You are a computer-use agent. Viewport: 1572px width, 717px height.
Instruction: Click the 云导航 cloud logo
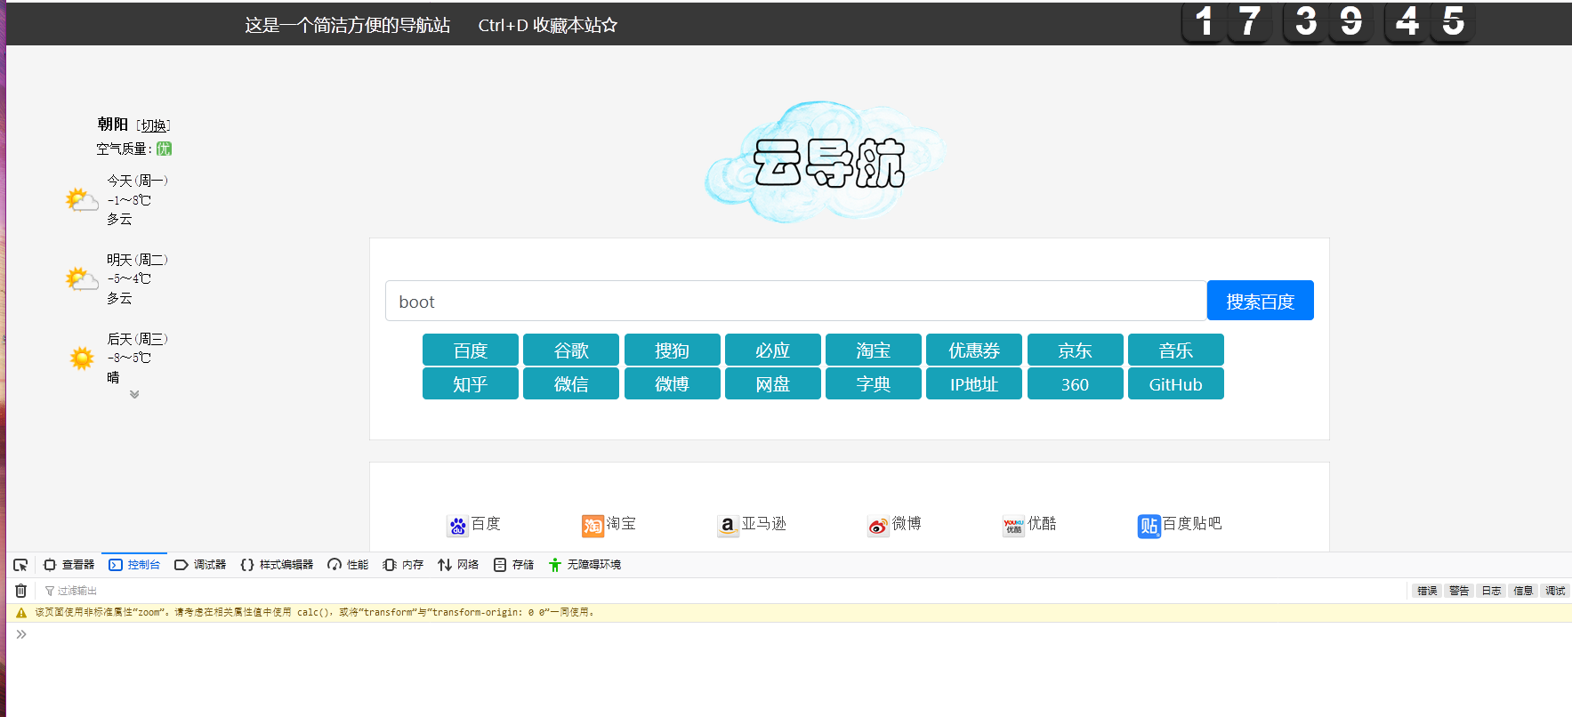824,161
